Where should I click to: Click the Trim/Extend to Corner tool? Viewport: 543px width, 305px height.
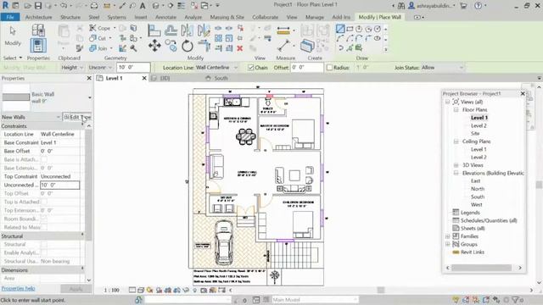tap(204, 45)
